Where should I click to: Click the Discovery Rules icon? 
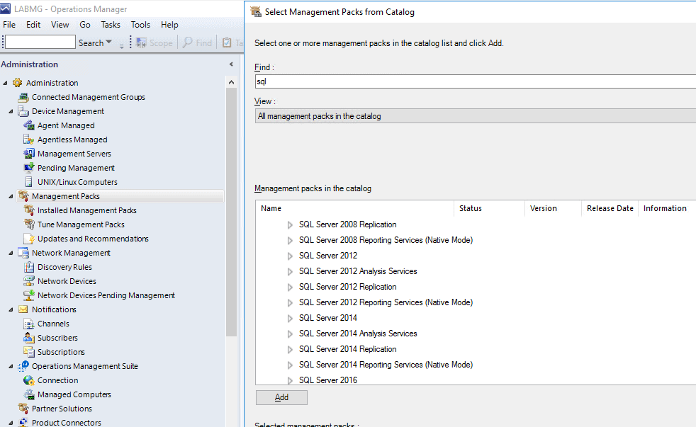click(x=29, y=266)
